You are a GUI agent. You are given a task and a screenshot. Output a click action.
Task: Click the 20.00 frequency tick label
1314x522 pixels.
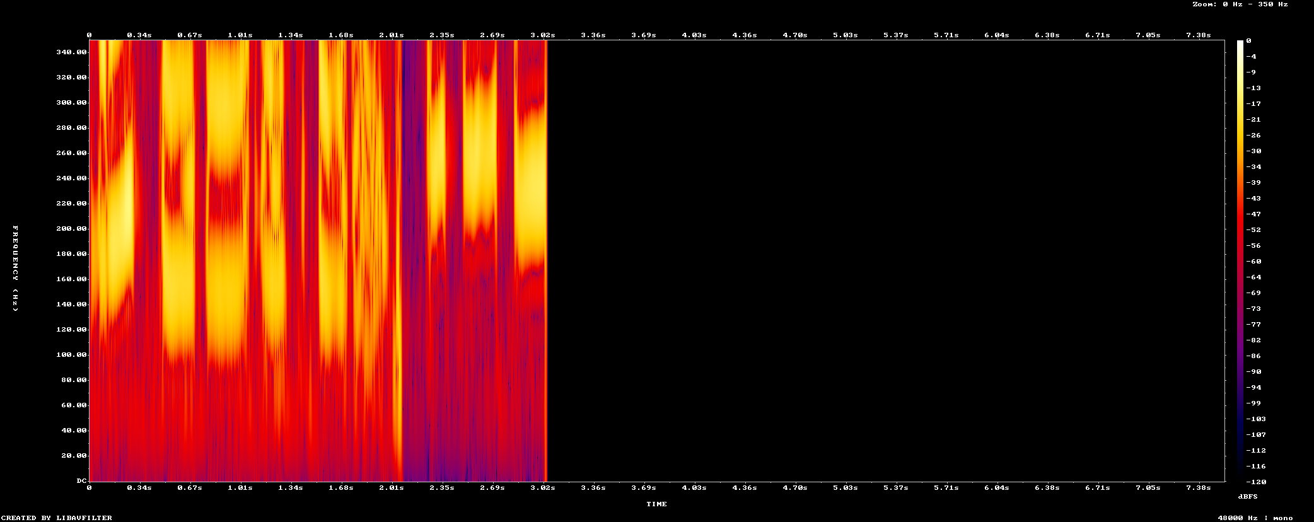pyautogui.click(x=74, y=456)
